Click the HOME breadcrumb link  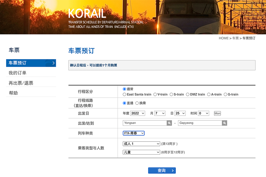pyautogui.click(x=223, y=38)
